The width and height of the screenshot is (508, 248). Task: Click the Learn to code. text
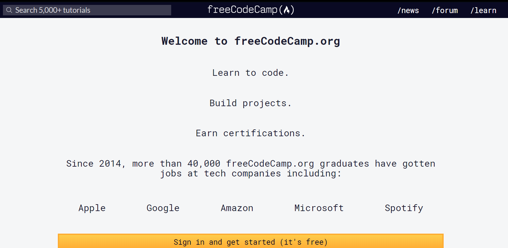(251, 73)
